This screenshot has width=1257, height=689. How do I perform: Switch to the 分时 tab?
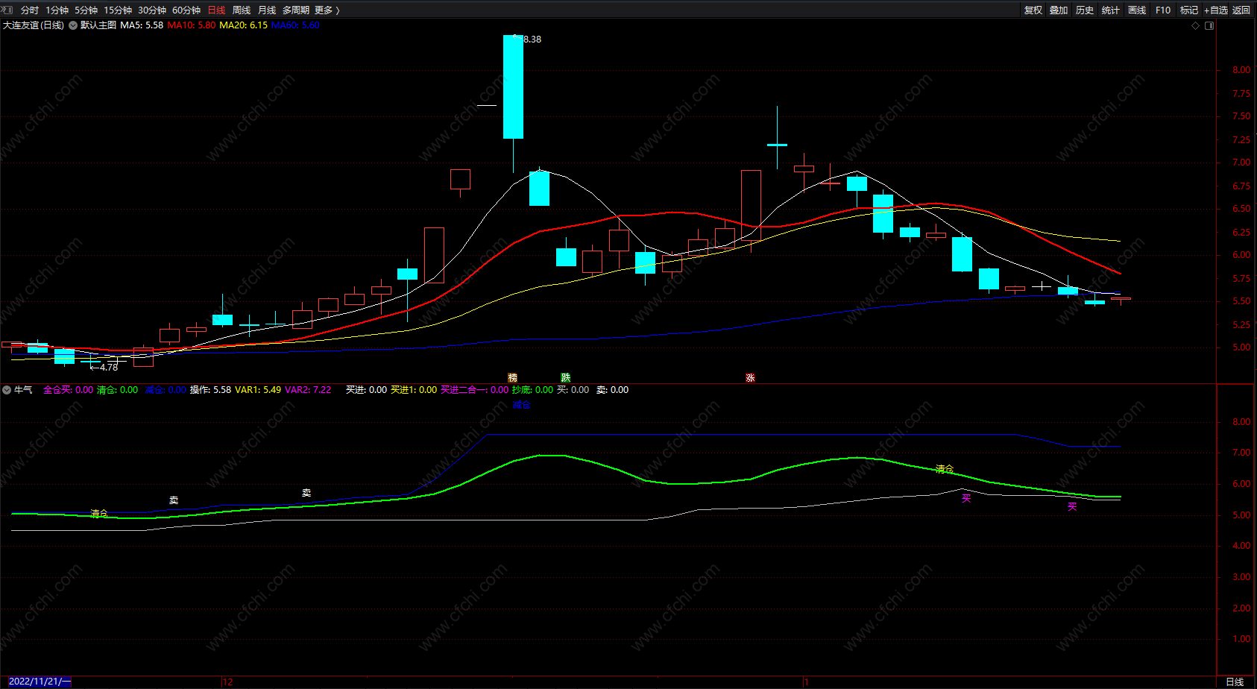(30, 10)
